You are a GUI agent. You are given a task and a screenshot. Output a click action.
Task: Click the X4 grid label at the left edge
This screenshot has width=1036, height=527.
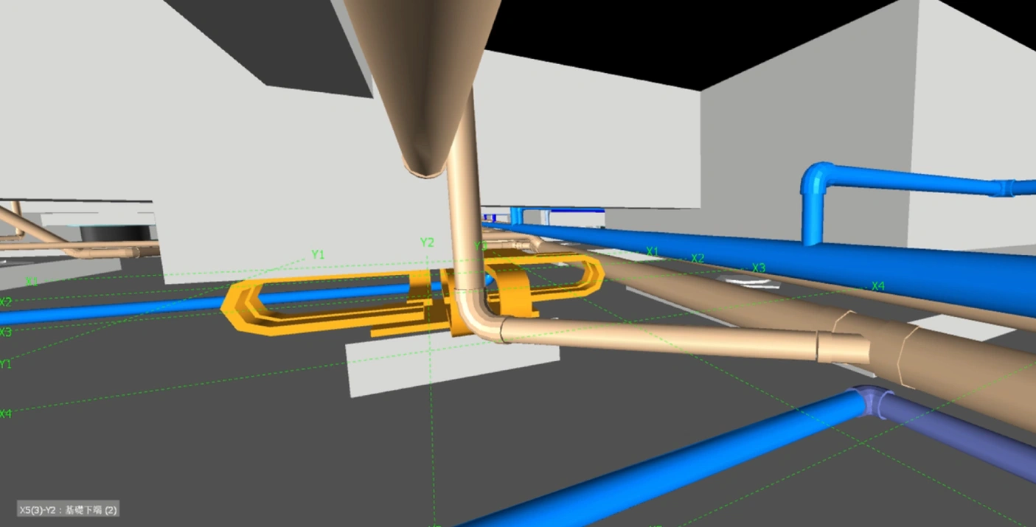(6, 413)
